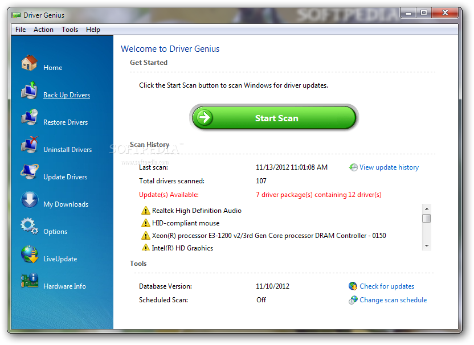The height and width of the screenshot is (345, 474).
Task: Open the Options label in sidebar
Action: pyautogui.click(x=55, y=232)
